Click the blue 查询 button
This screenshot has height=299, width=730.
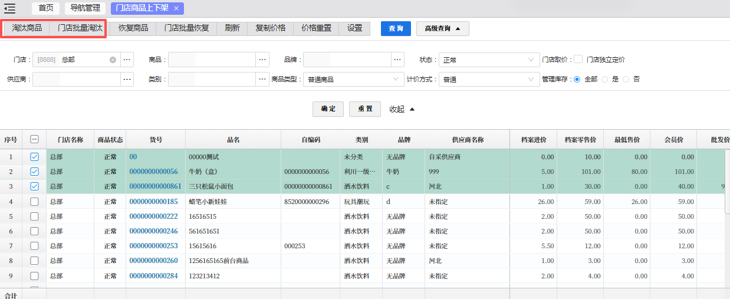tap(396, 28)
